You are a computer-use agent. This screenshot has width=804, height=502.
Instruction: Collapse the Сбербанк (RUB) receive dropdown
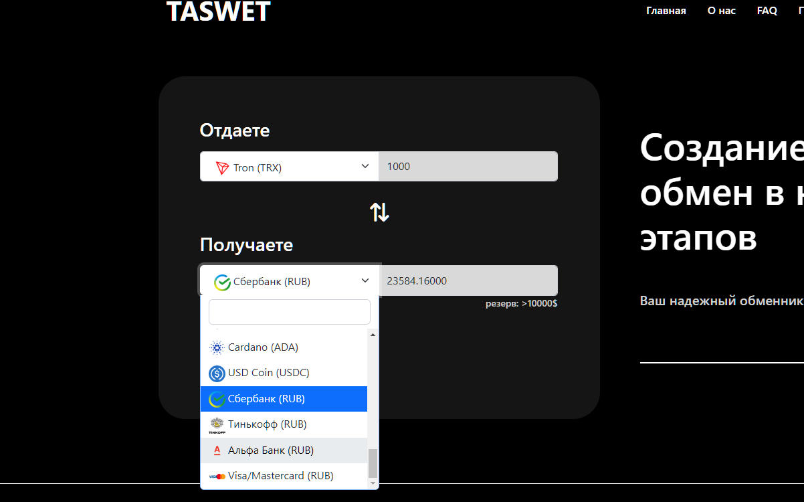point(289,281)
